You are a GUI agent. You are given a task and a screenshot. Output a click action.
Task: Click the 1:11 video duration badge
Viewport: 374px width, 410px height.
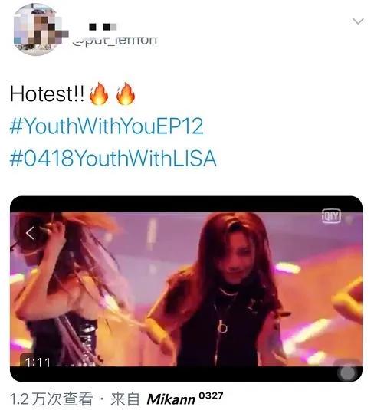(x=37, y=362)
